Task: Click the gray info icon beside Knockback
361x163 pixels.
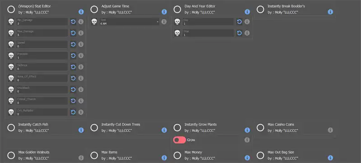Action: (x=81, y=89)
